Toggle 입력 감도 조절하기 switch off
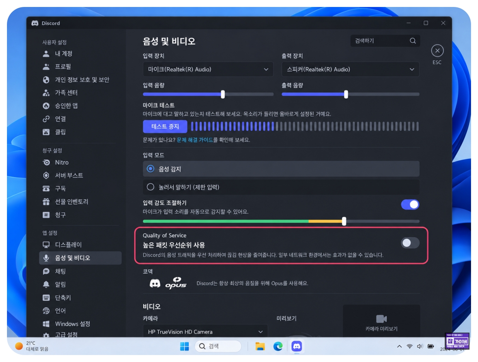 point(410,205)
